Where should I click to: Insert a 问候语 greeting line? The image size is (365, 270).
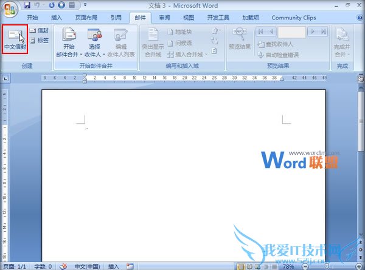(179, 43)
